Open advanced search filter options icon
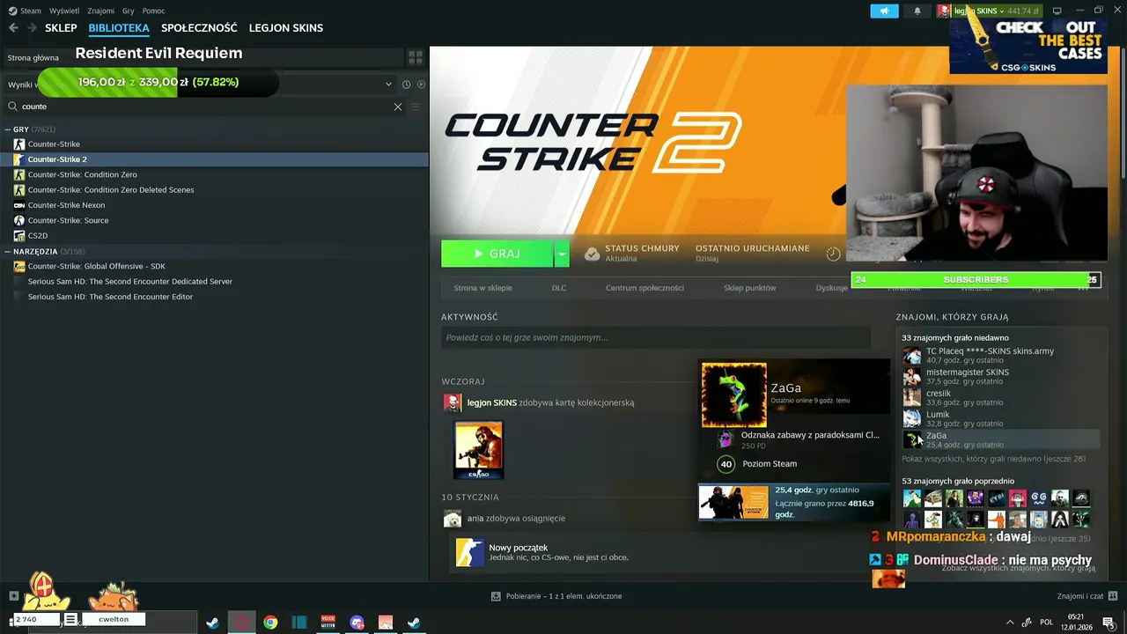 [416, 107]
